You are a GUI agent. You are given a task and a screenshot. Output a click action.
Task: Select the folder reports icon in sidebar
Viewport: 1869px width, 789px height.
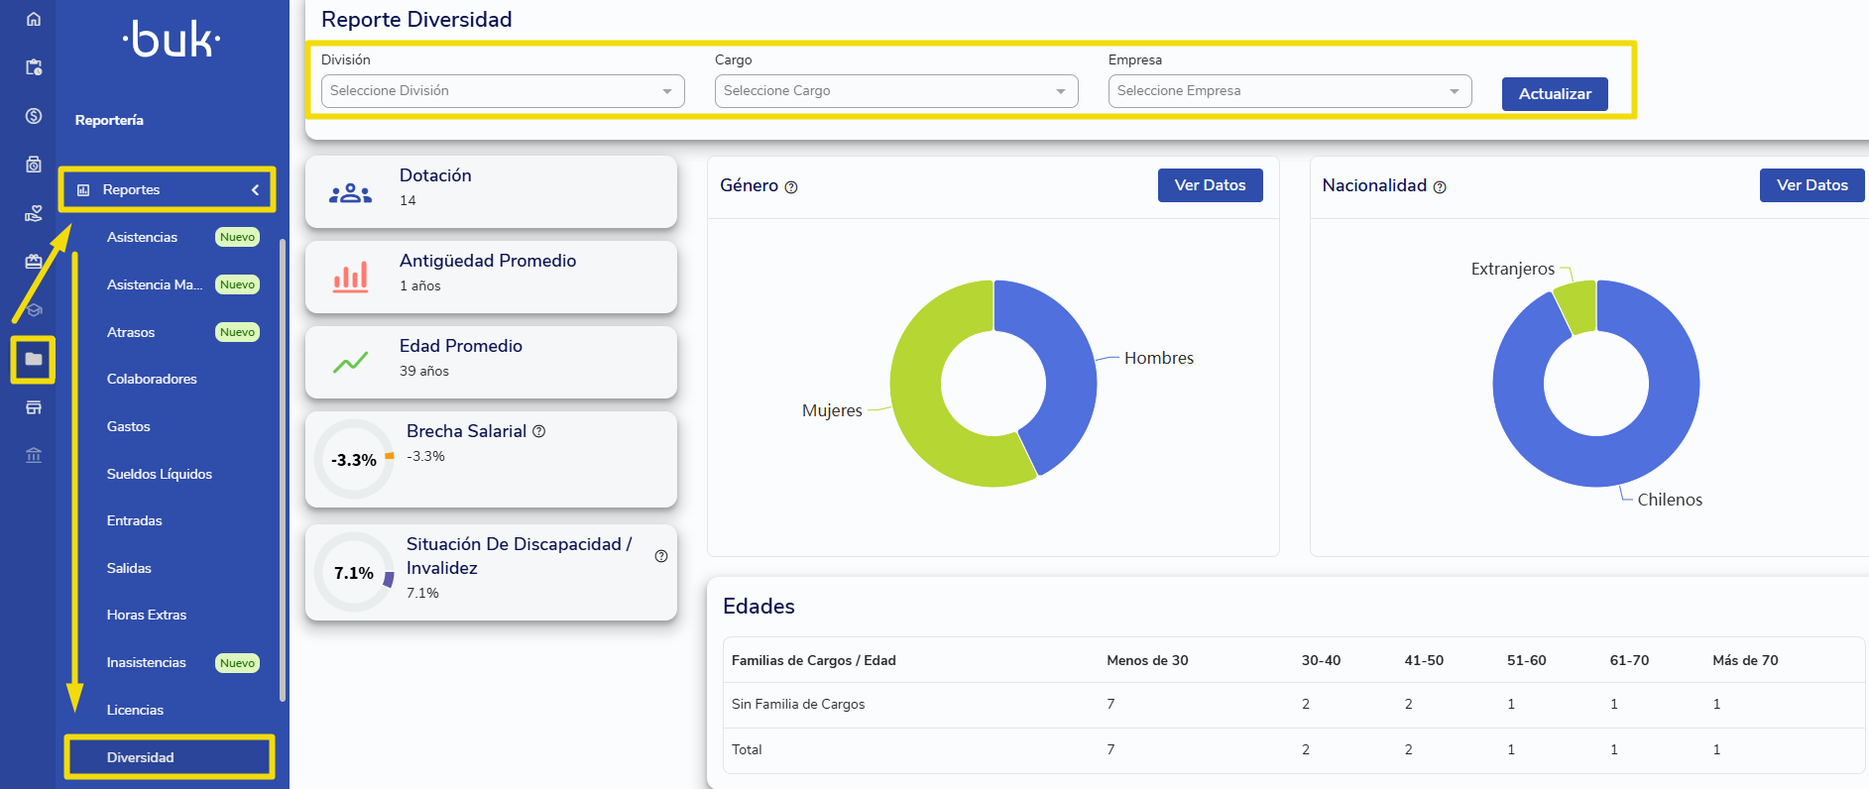pos(34,359)
